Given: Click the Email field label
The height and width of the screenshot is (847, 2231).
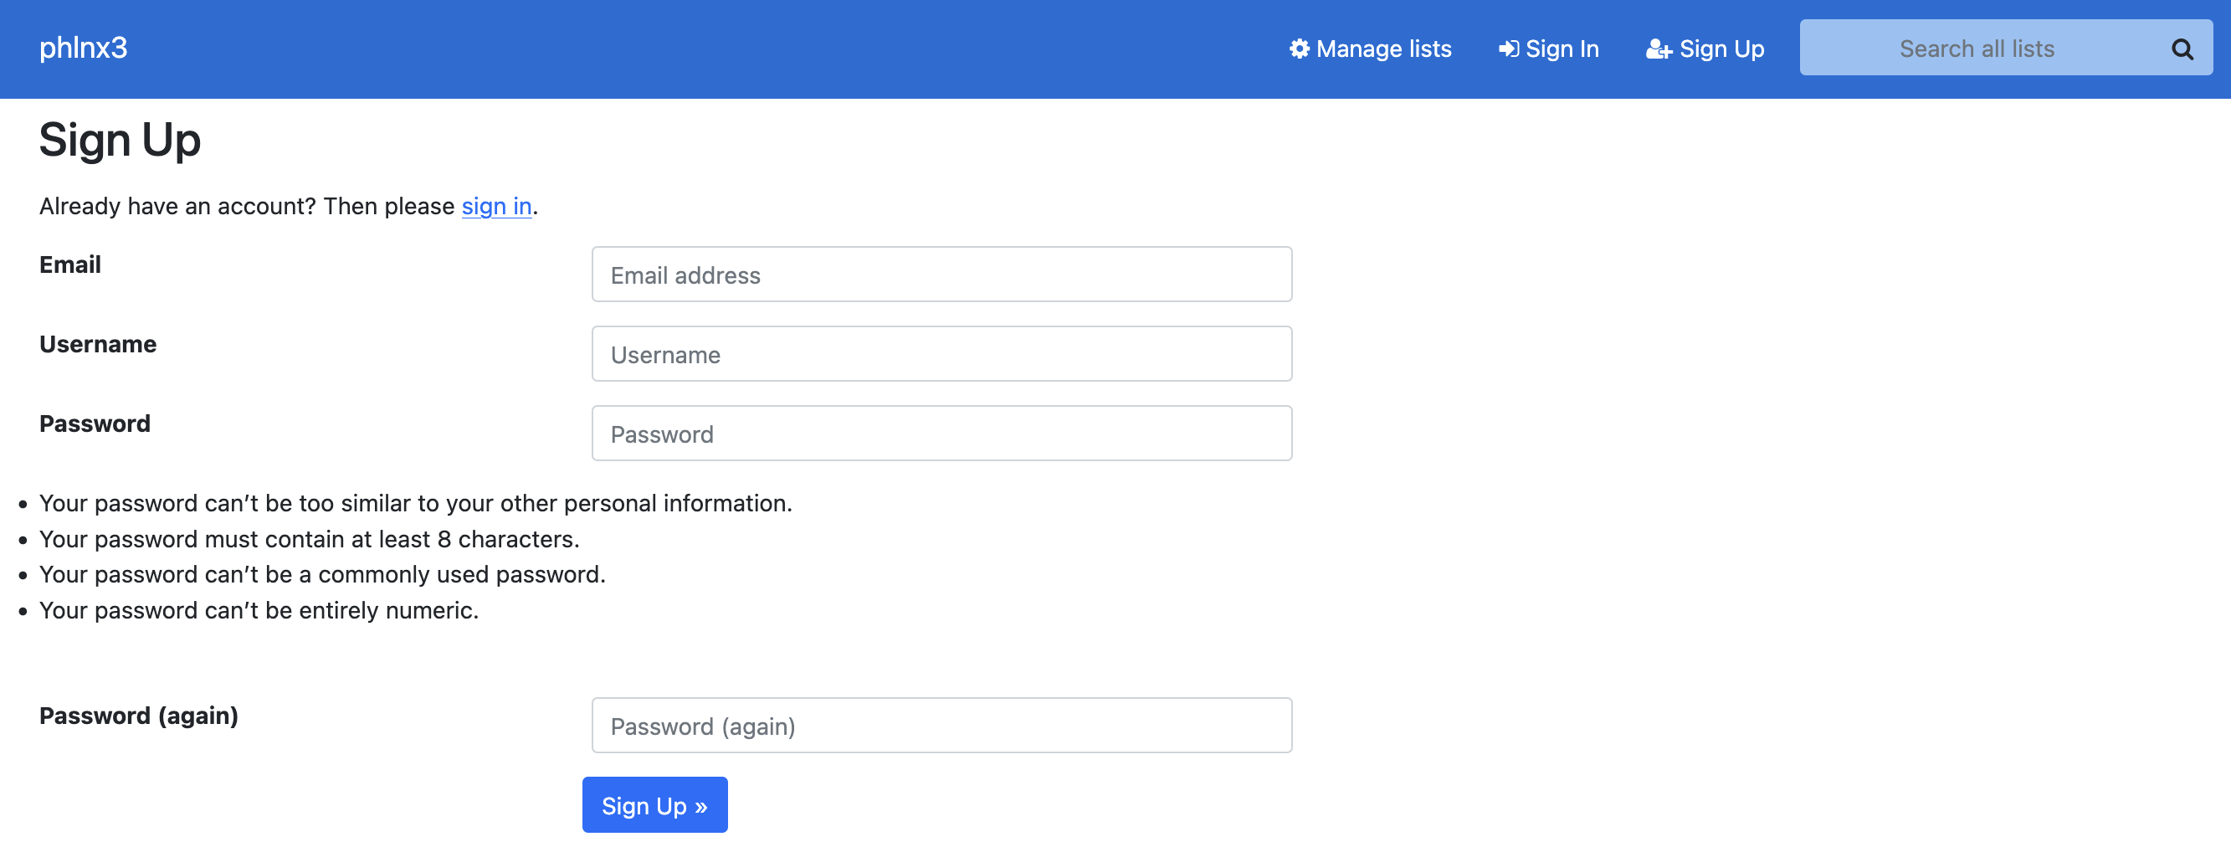Looking at the screenshot, I should (70, 265).
